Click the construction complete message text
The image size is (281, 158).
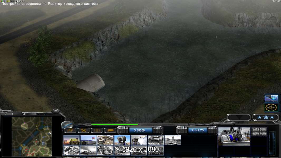(50, 4)
